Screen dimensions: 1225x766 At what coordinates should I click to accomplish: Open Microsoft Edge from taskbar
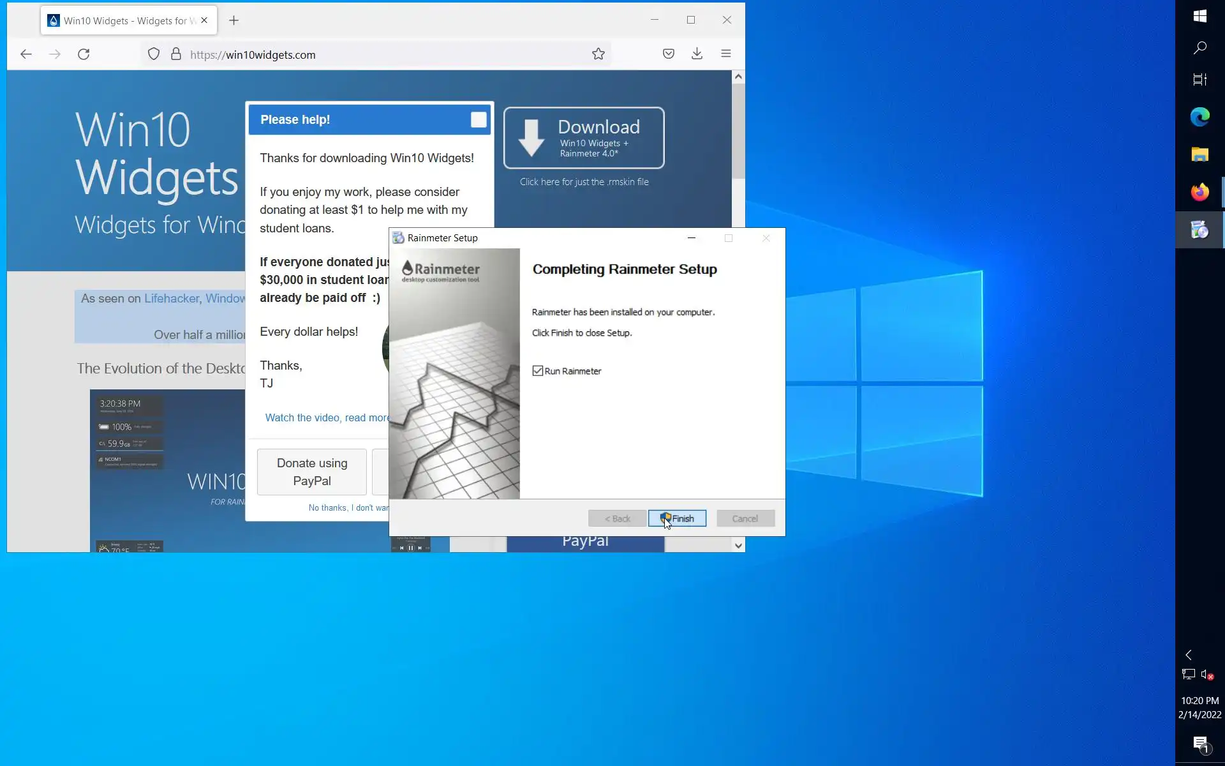(x=1199, y=117)
